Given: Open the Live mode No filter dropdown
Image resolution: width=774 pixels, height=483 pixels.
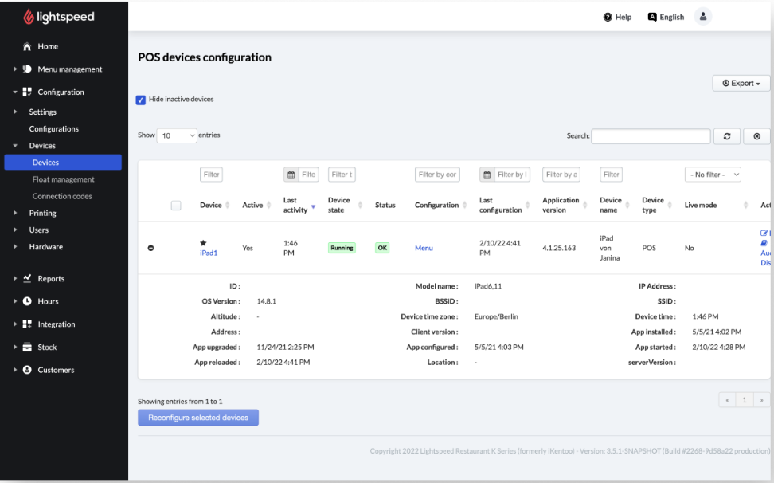Looking at the screenshot, I should click(713, 175).
